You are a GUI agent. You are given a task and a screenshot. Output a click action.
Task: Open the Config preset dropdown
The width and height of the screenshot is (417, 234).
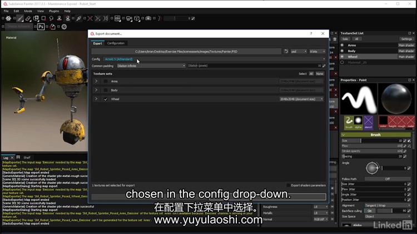pyautogui.click(x=214, y=59)
